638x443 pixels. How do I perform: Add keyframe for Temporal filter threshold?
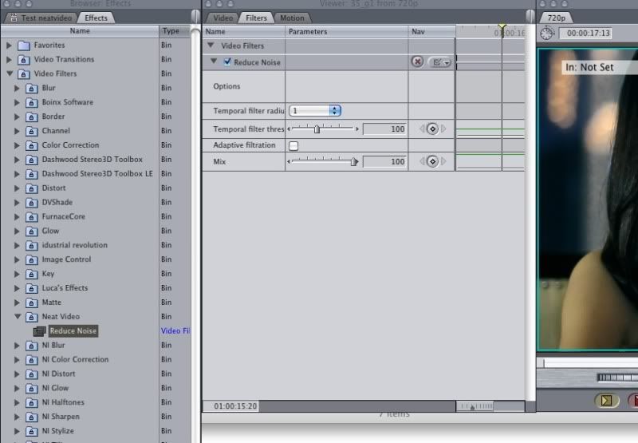click(x=432, y=129)
